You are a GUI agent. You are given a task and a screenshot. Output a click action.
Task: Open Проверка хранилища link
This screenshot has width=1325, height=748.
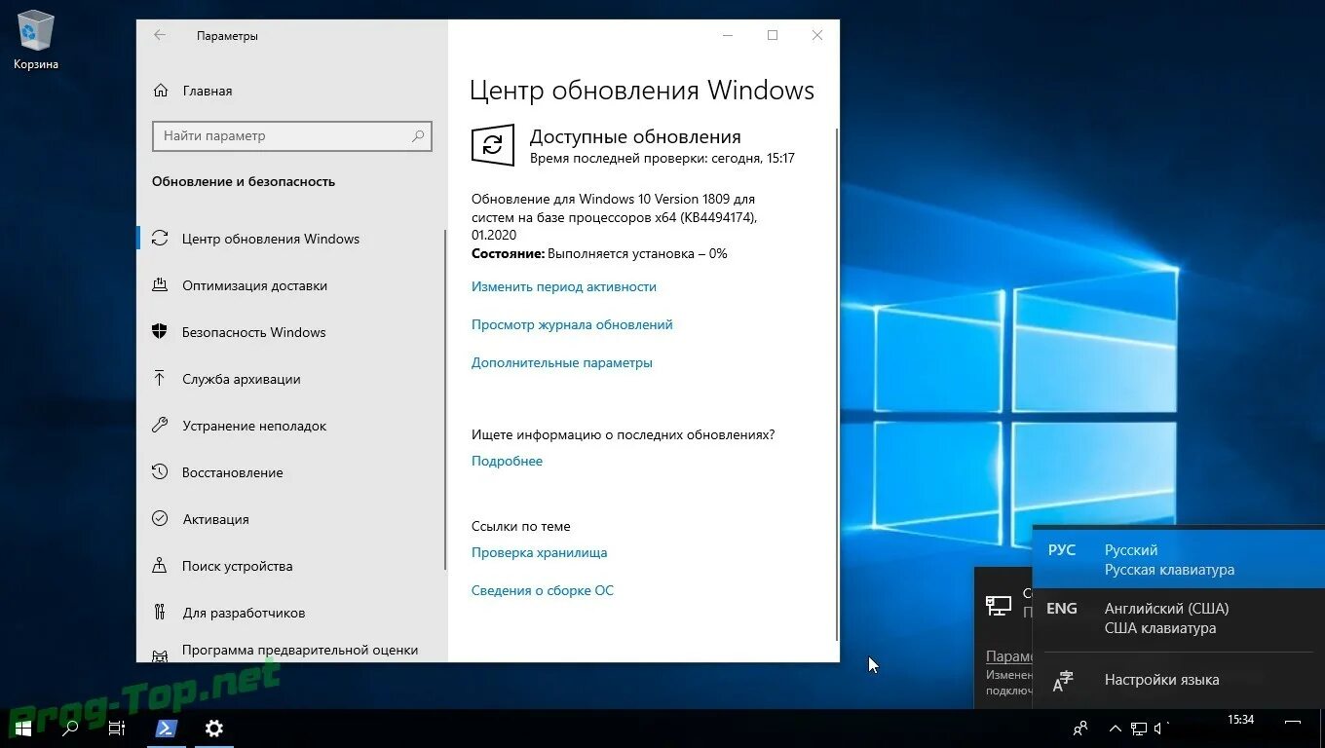[x=539, y=552]
